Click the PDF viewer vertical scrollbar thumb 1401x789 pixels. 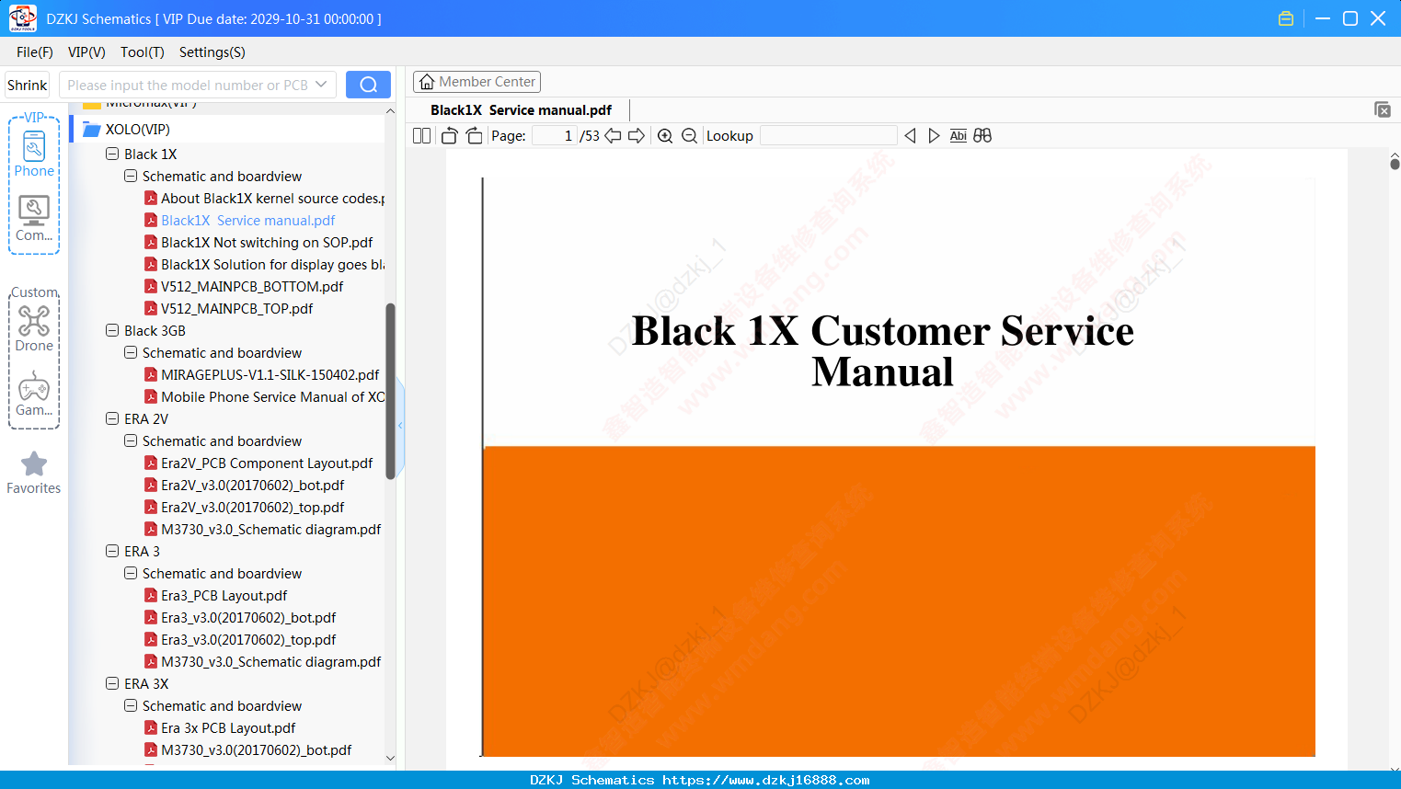coord(1395,164)
